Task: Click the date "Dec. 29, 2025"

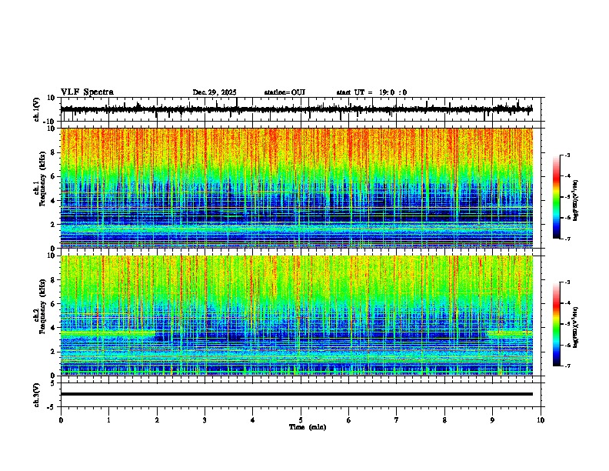Action: tap(215, 92)
